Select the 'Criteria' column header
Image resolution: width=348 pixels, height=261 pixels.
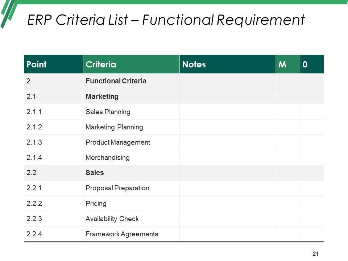coord(101,65)
